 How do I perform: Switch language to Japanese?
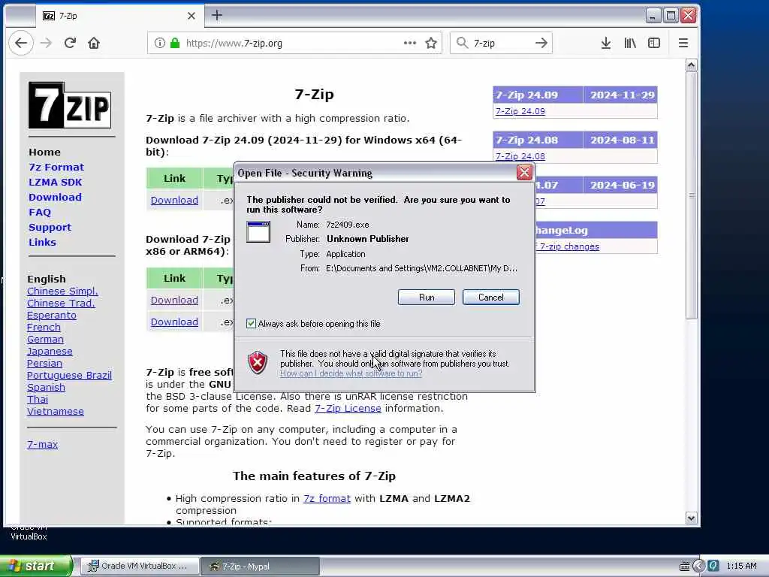click(50, 352)
